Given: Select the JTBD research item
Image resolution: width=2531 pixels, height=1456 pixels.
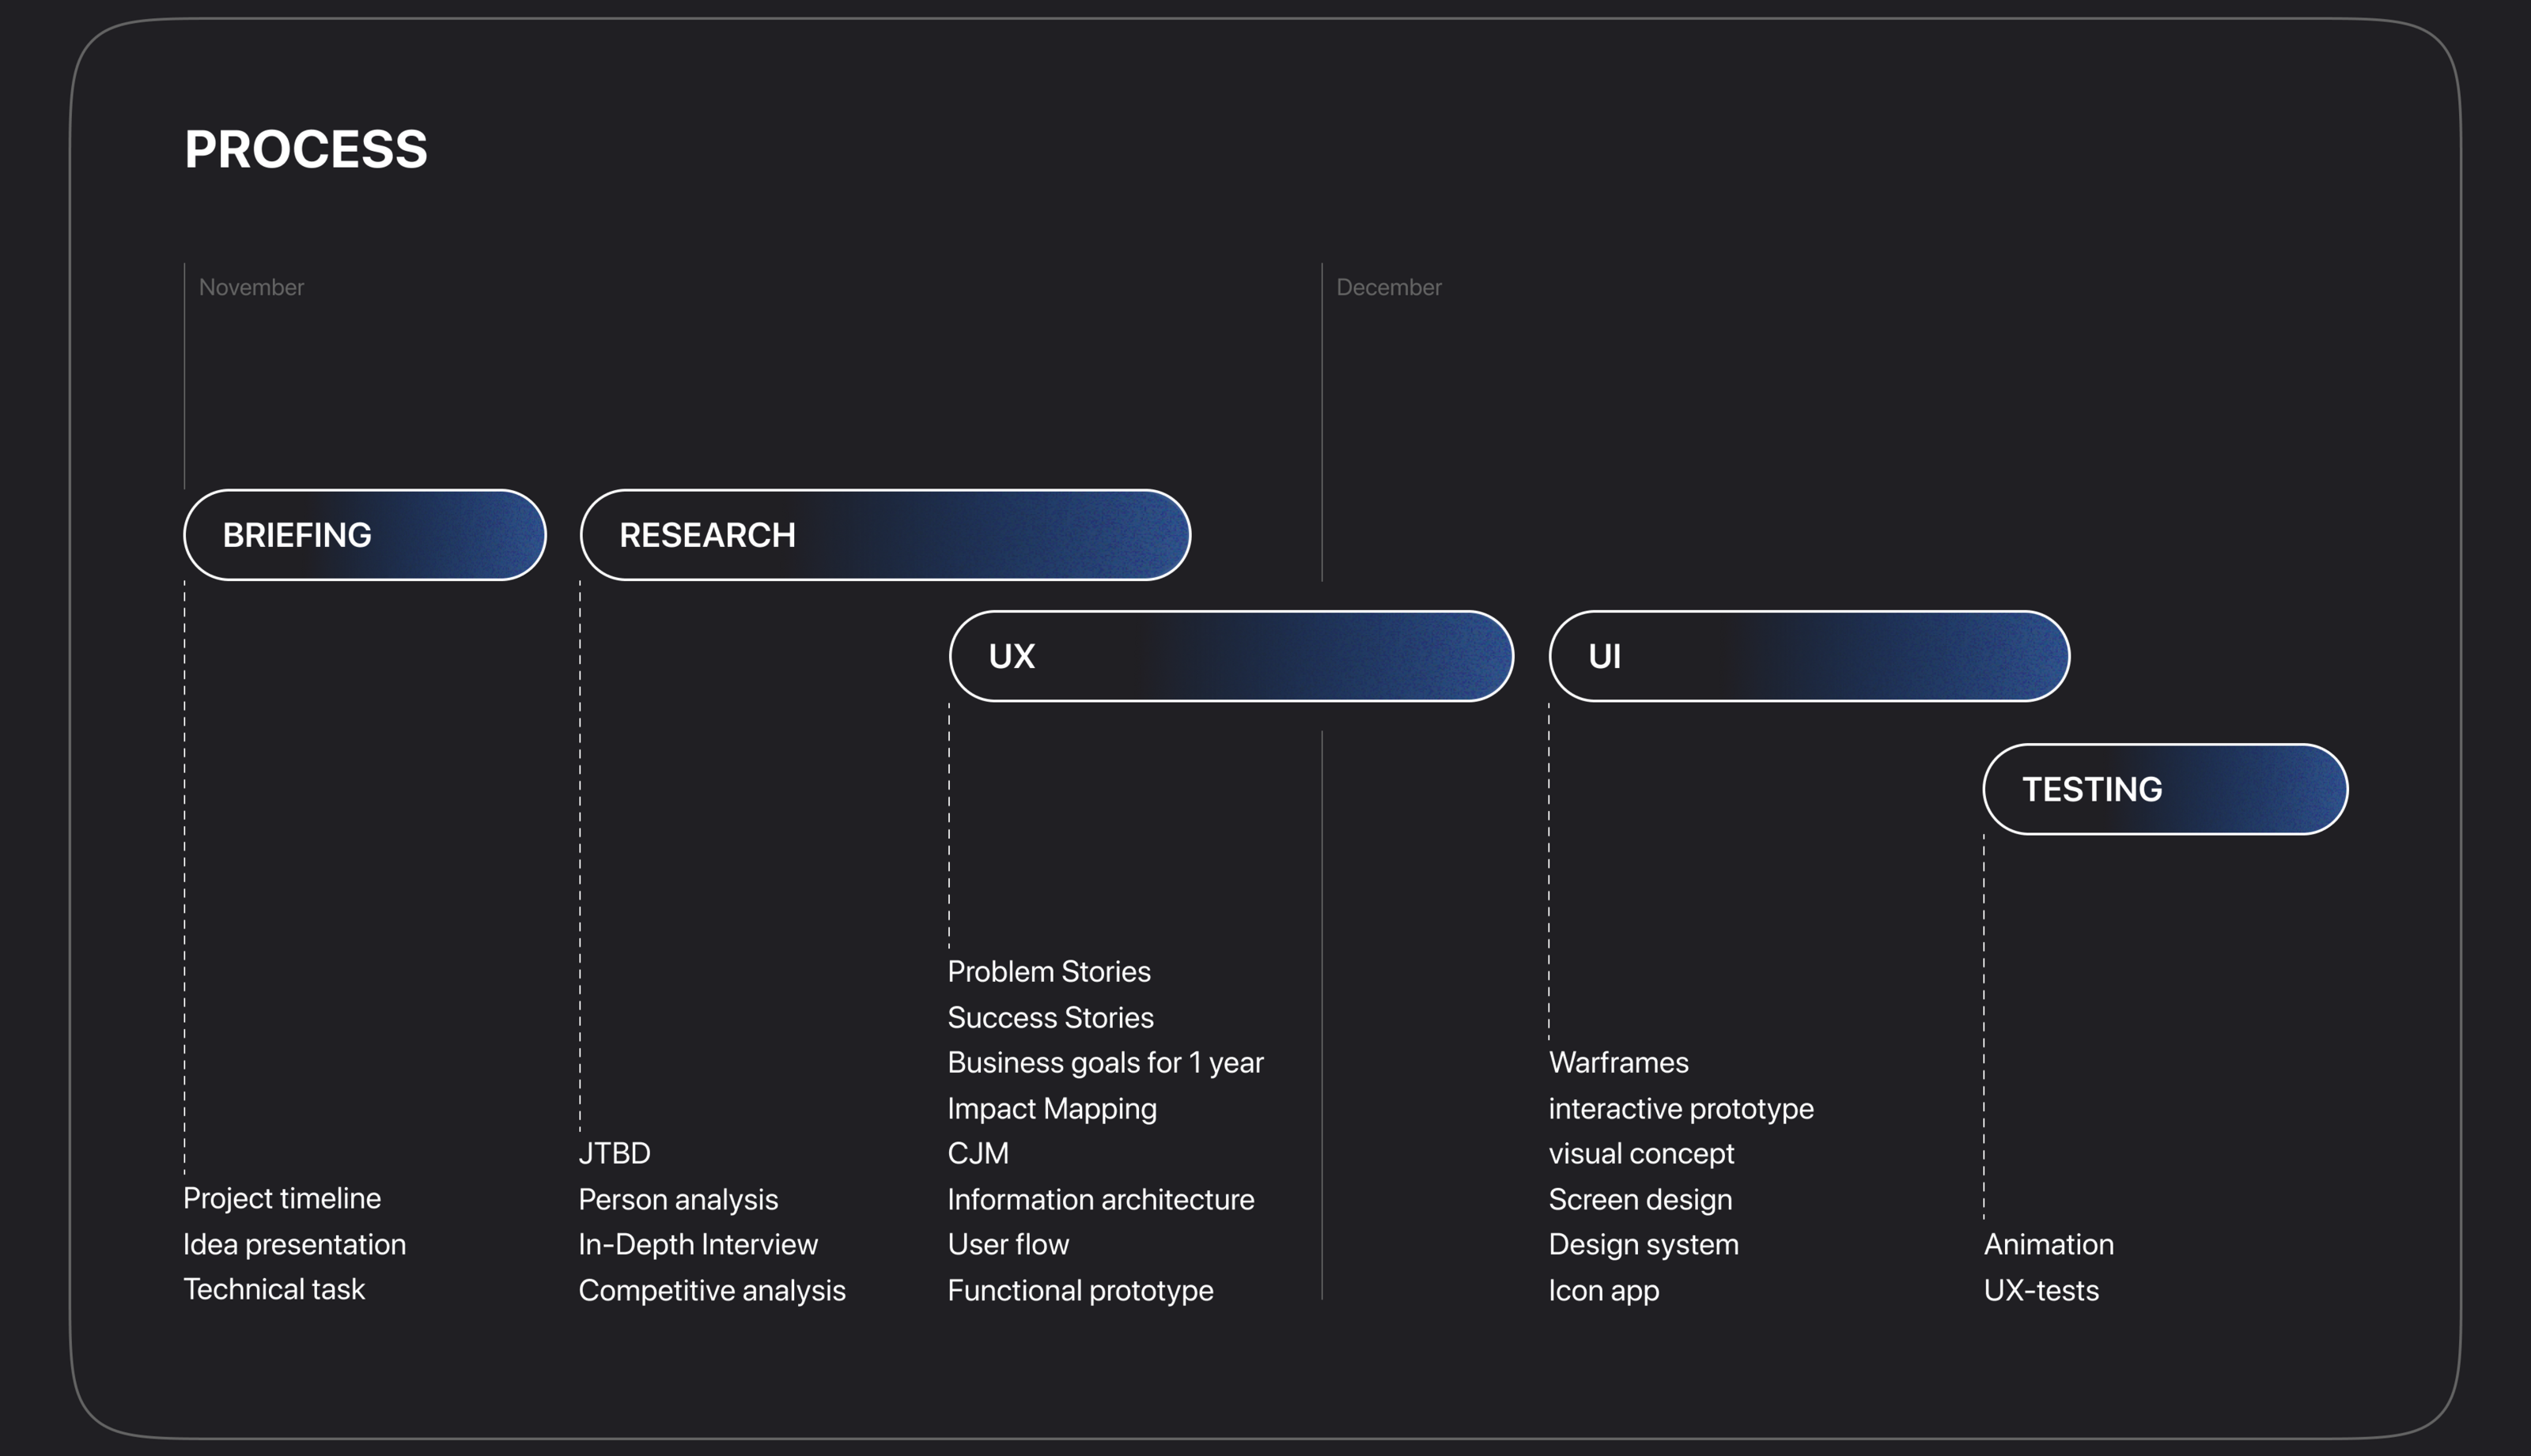Looking at the screenshot, I should [615, 1153].
